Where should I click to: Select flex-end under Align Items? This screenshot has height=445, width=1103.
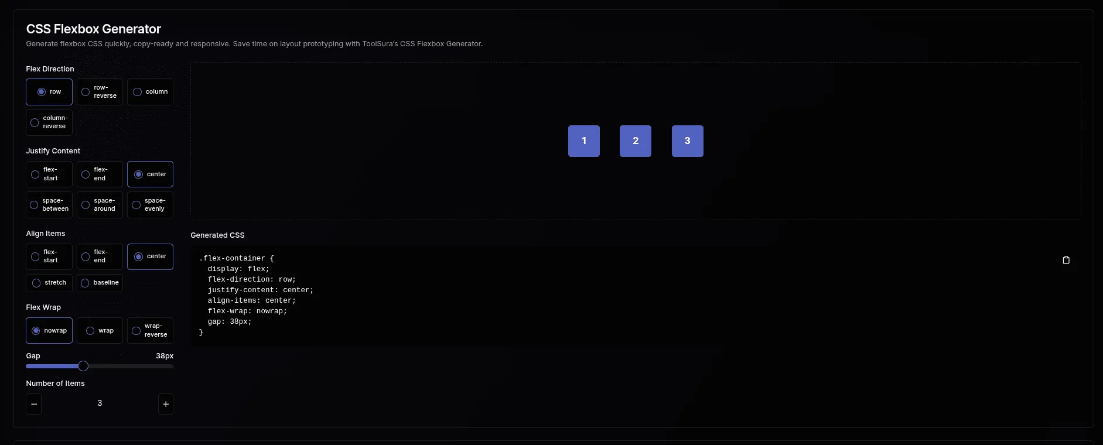100,256
